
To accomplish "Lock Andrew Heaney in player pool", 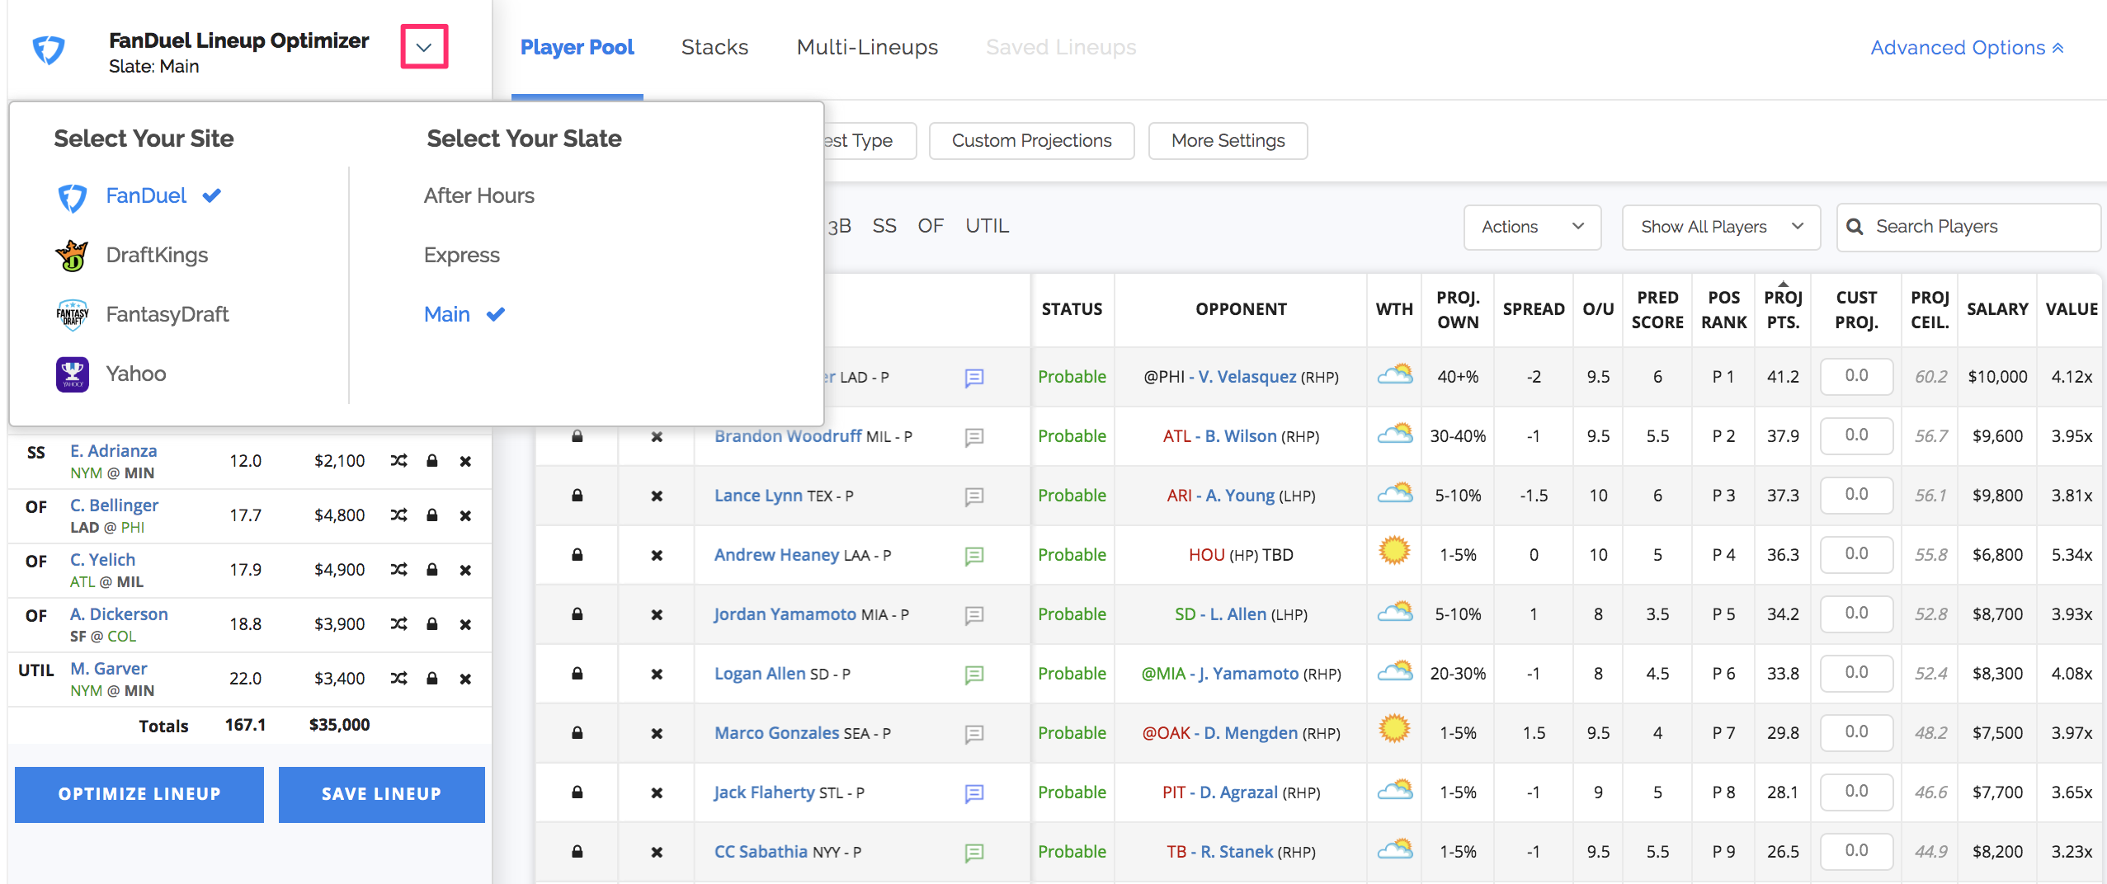I will 577,555.
